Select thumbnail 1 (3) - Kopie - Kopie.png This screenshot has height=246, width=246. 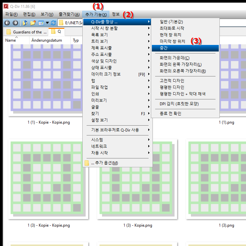[x=48, y=179]
